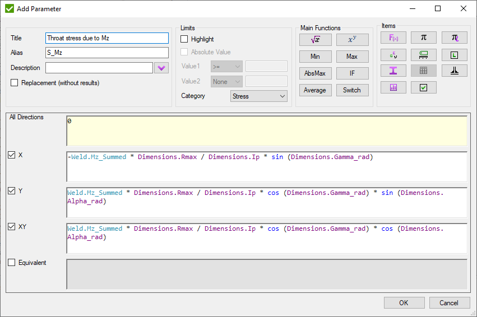The height and width of the screenshot is (317, 477).
Task: Insert the AbsMax function
Action: [x=315, y=73]
